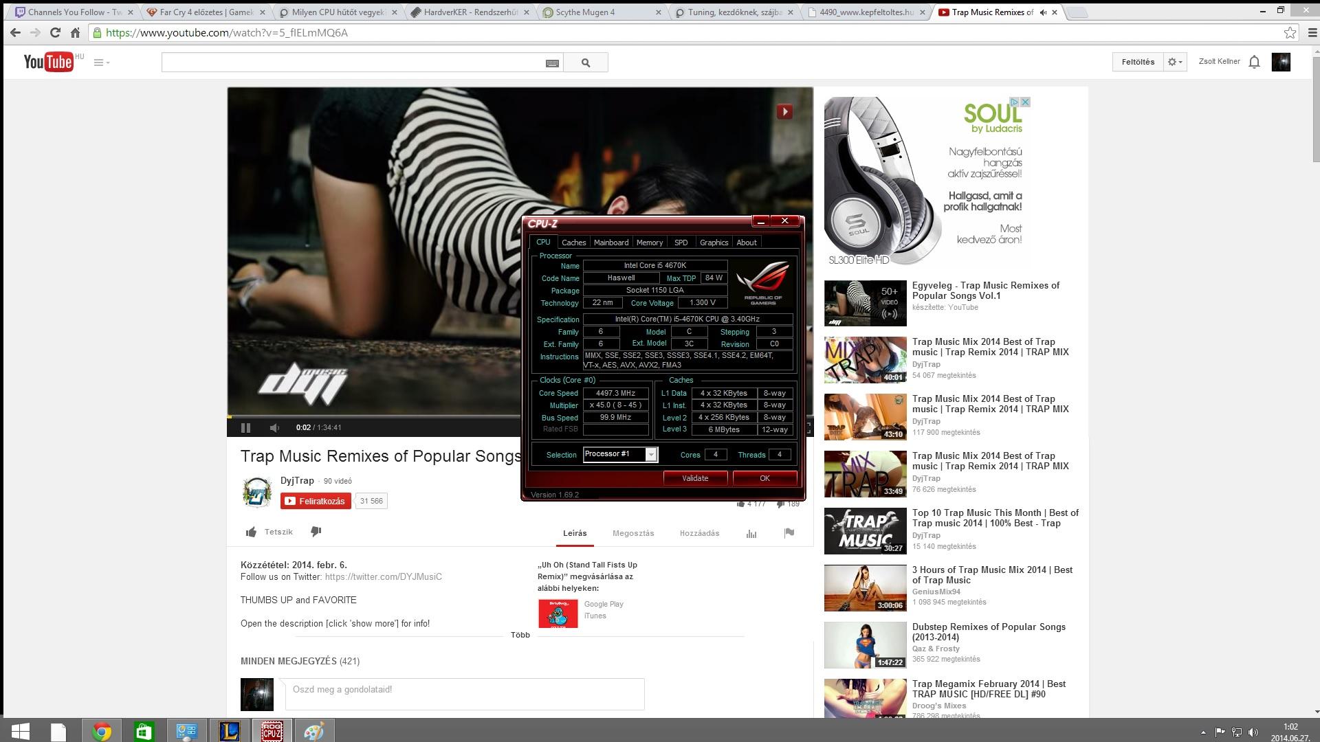Image resolution: width=1320 pixels, height=742 pixels.
Task: Open League of Legends taskbar icon
Action: pyautogui.click(x=229, y=730)
